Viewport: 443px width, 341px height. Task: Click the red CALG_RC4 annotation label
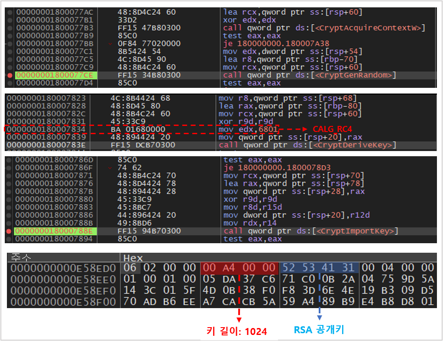[x=333, y=129]
